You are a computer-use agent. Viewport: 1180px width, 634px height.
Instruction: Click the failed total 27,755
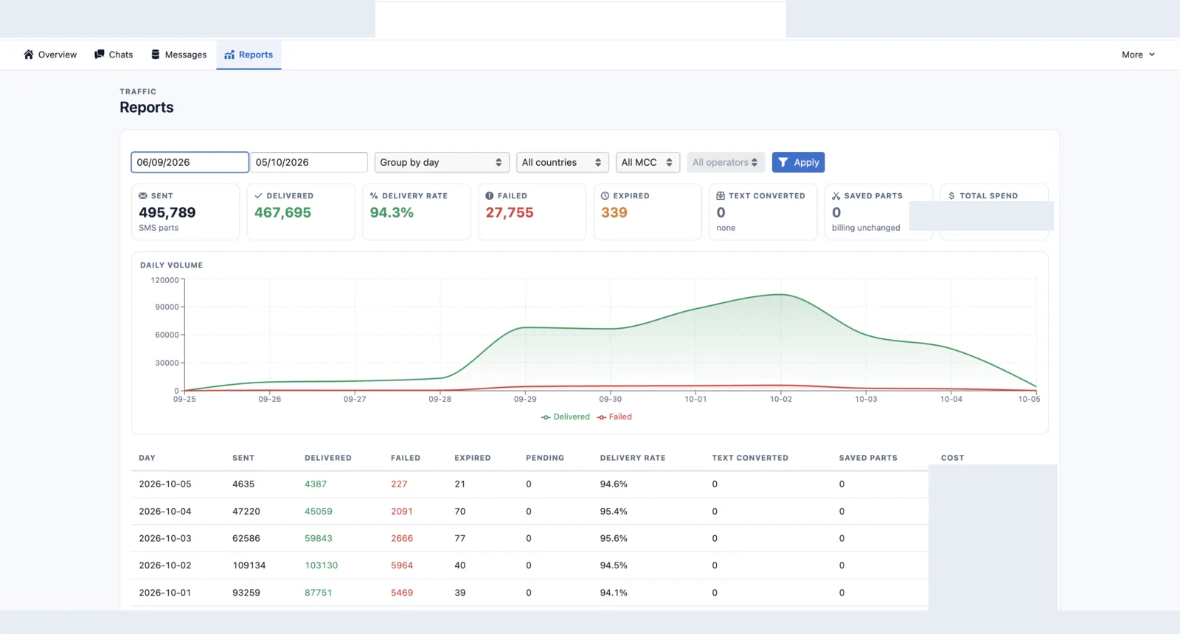tap(510, 212)
